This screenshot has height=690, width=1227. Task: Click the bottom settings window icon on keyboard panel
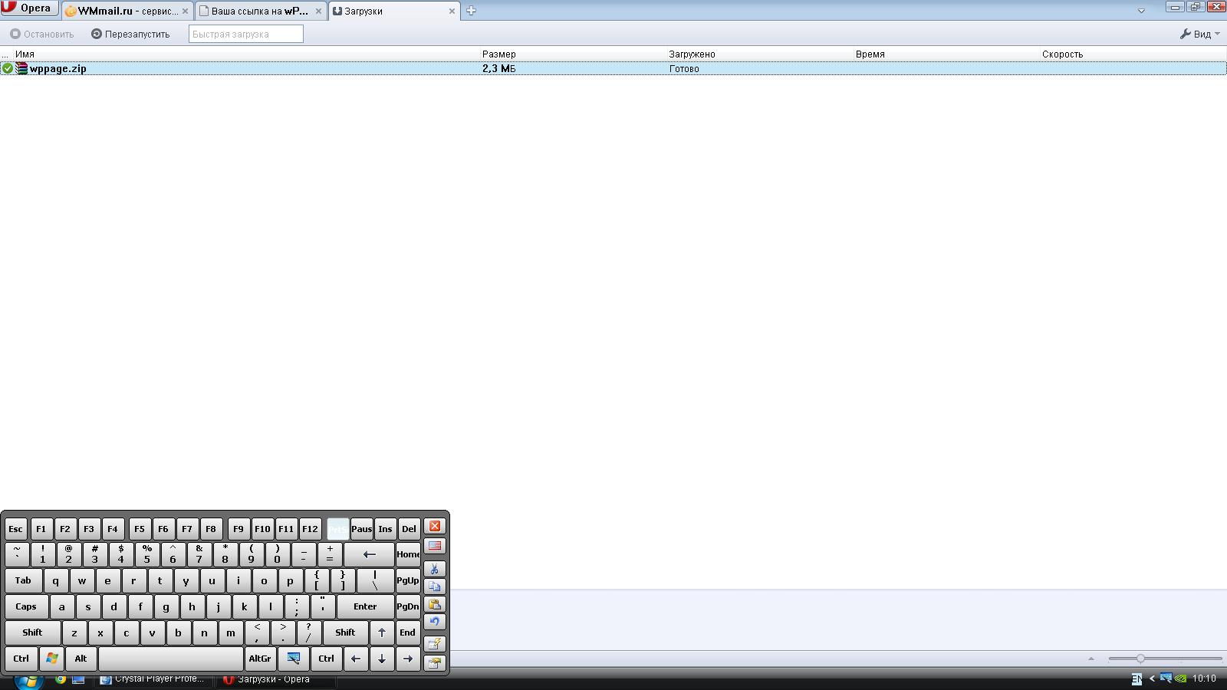point(435,662)
